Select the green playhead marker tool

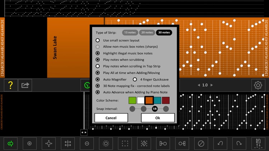10,143
